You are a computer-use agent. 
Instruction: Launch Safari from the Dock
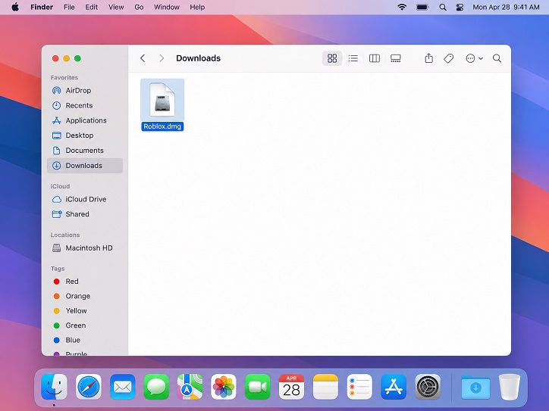tap(89, 387)
